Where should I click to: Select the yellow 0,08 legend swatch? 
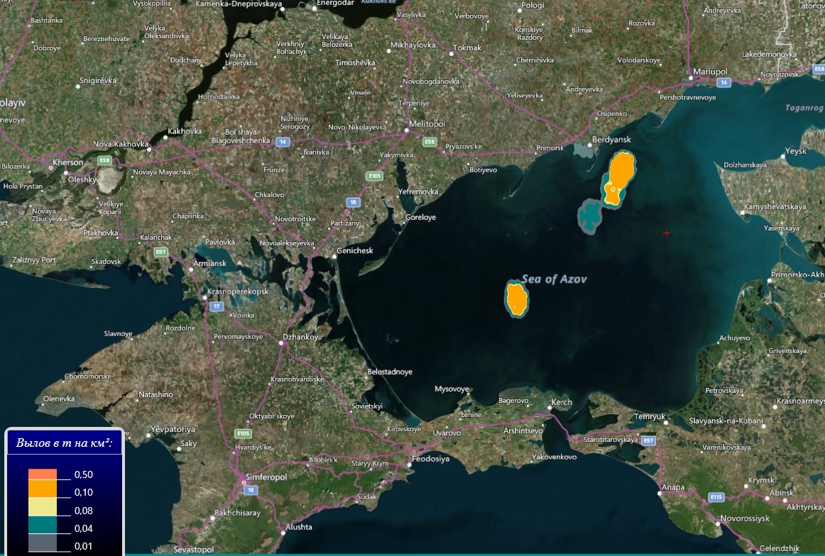pyautogui.click(x=42, y=506)
